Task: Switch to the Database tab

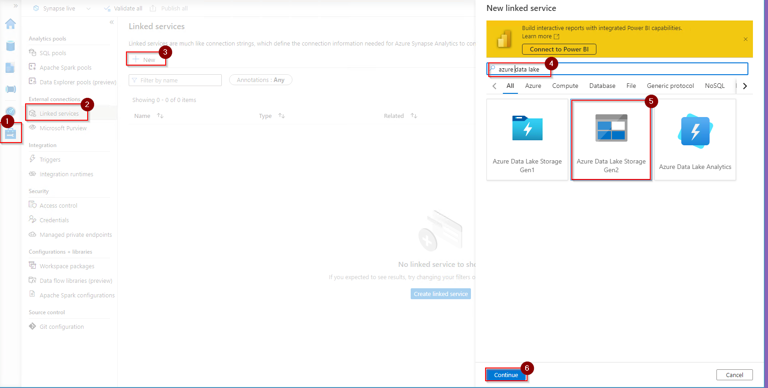Action: (x=602, y=86)
